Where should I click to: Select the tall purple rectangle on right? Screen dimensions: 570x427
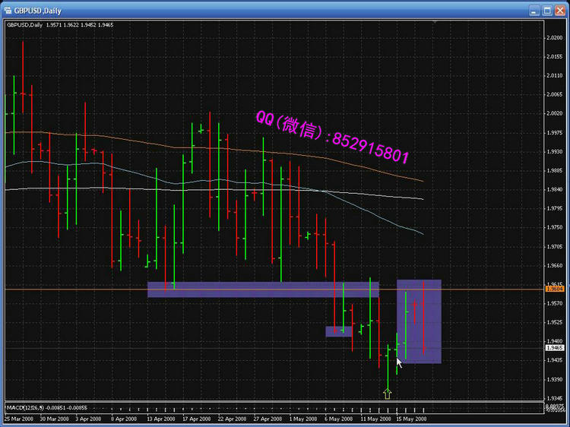[x=419, y=321]
